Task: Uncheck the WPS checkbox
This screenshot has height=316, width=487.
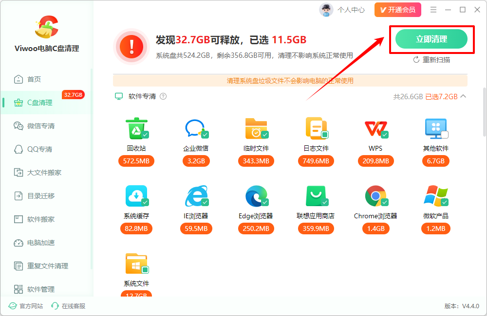Action: pyautogui.click(x=385, y=135)
